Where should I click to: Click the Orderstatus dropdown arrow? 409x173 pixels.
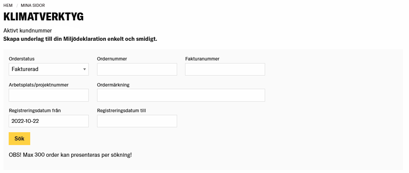click(x=85, y=70)
